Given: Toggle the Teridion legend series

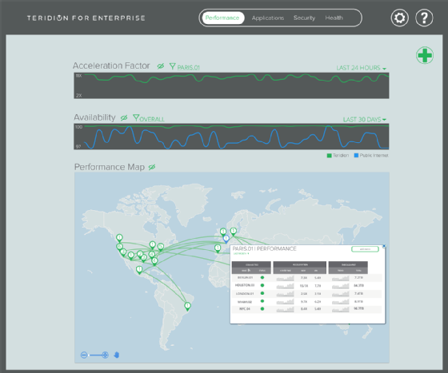Looking at the screenshot, I should (338, 156).
